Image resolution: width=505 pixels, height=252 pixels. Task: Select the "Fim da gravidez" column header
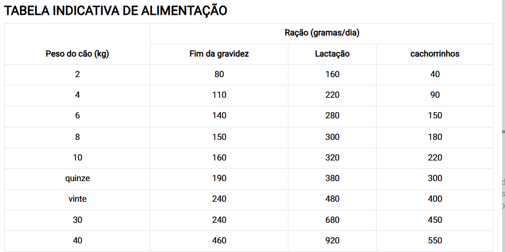(x=219, y=54)
